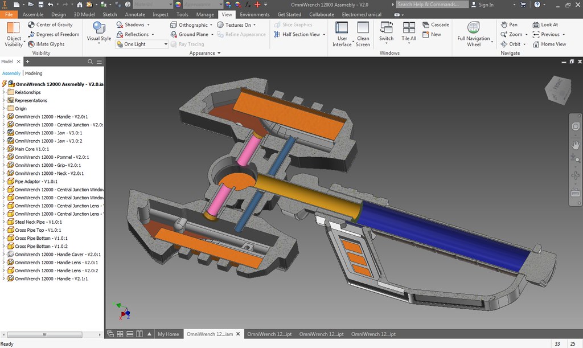Open Half Section View dropdown arrow

click(x=324, y=35)
